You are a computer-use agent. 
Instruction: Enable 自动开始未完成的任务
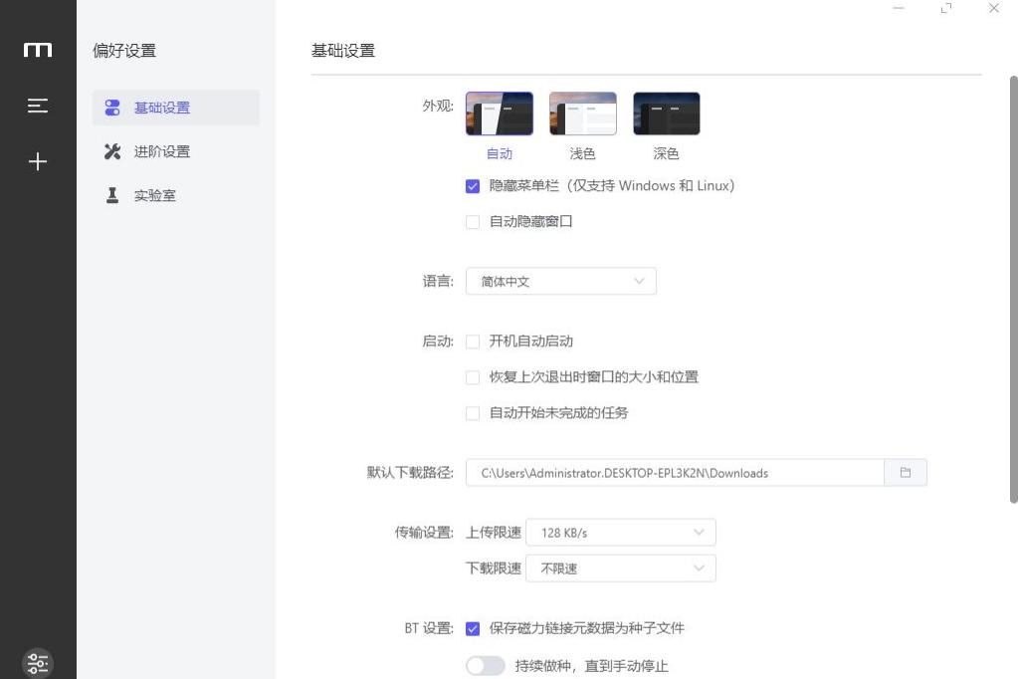pyautogui.click(x=473, y=413)
